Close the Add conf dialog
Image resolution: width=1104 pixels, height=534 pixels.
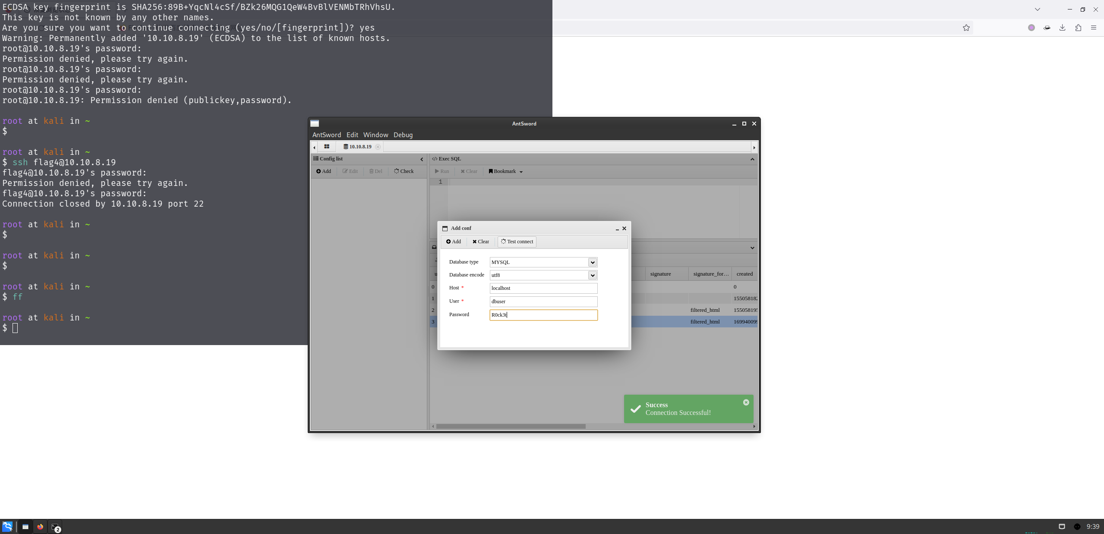point(624,228)
